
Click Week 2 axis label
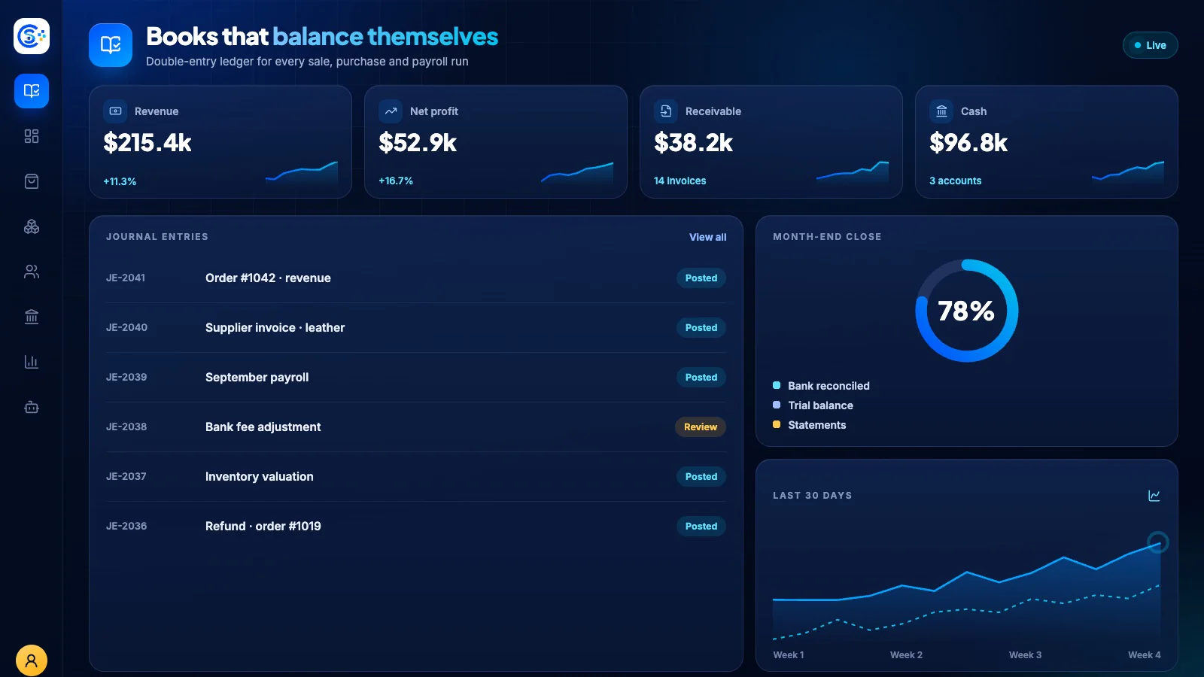[906, 655]
